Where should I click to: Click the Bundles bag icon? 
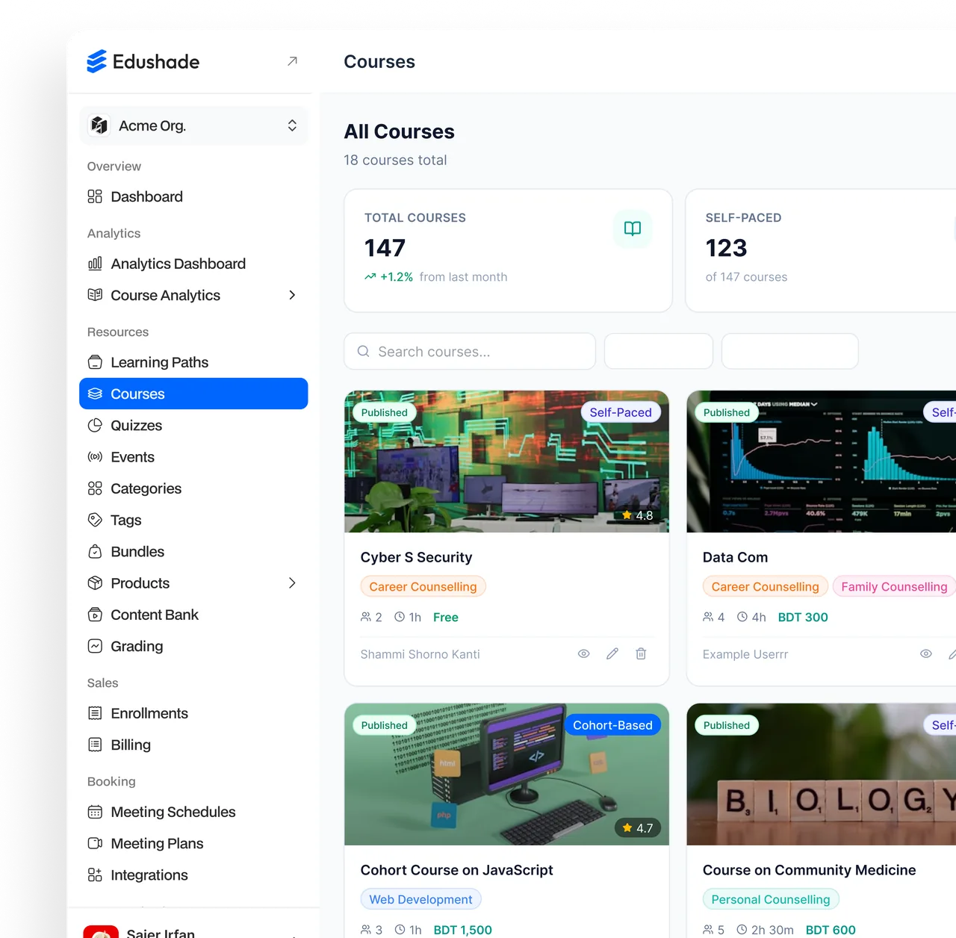[95, 552]
